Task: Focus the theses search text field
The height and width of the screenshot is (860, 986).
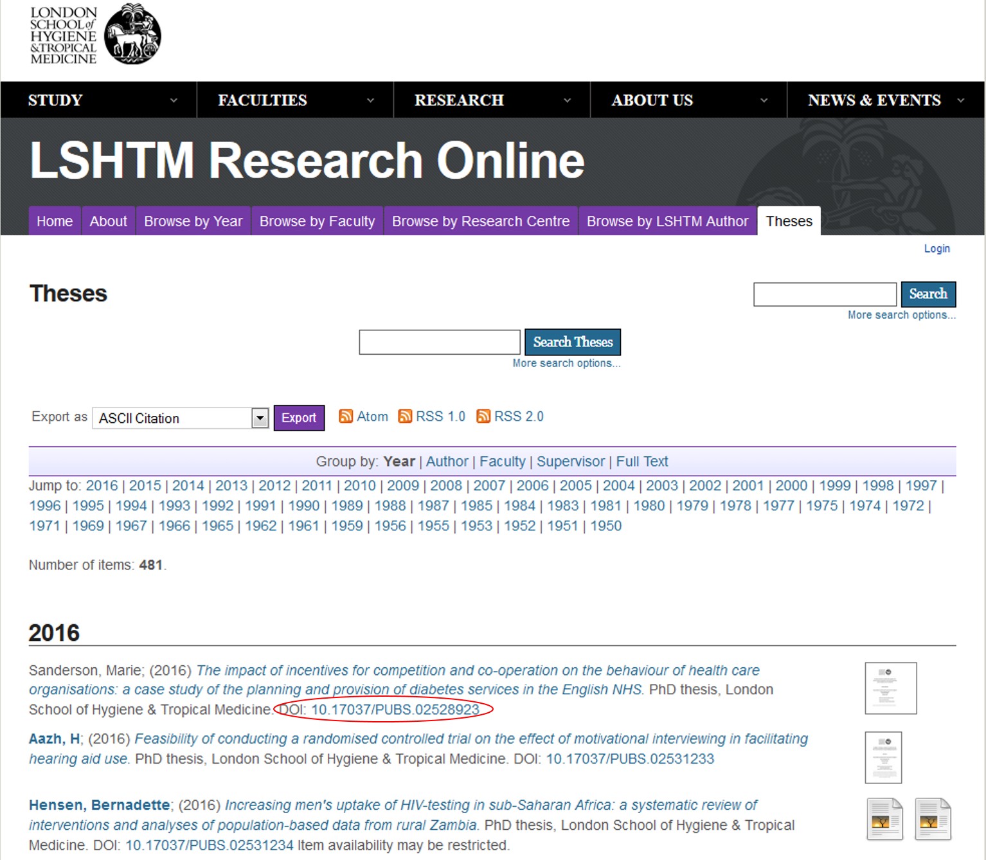Action: point(439,342)
